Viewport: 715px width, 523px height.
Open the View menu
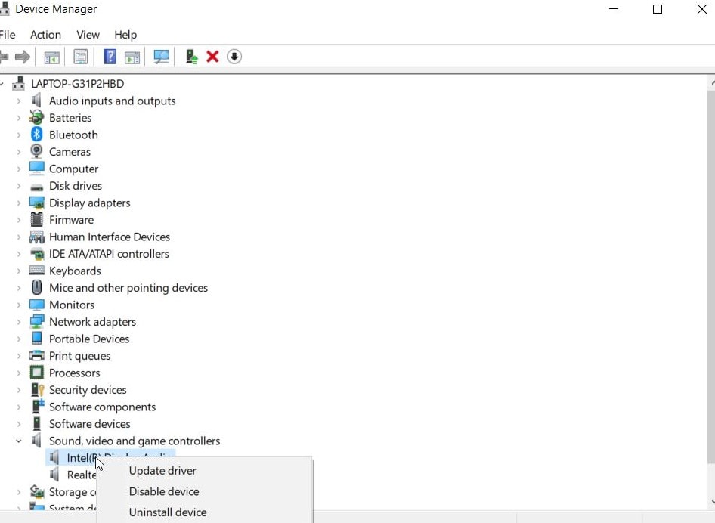(88, 35)
